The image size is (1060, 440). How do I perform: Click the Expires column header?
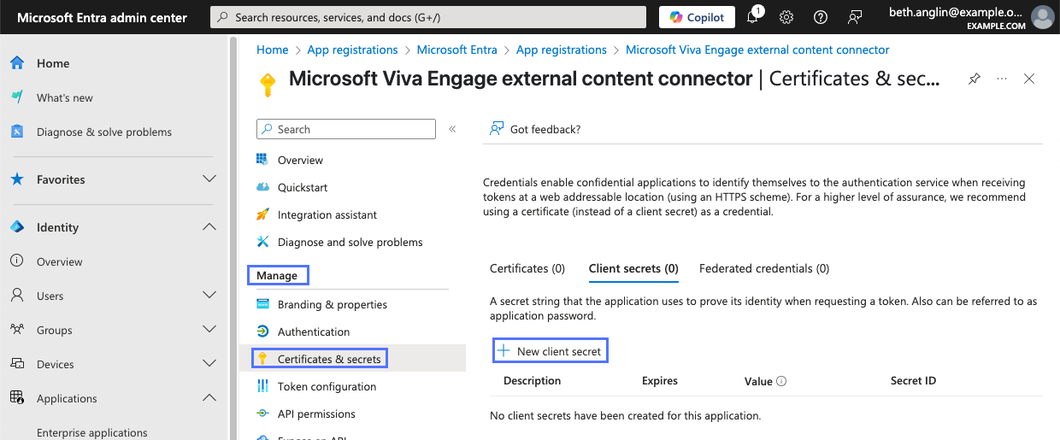[x=660, y=380]
